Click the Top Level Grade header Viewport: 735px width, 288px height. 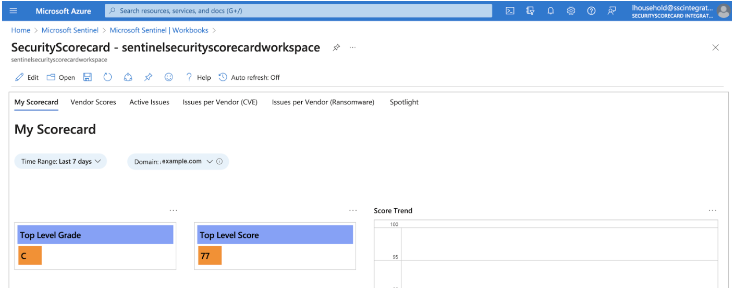point(95,235)
